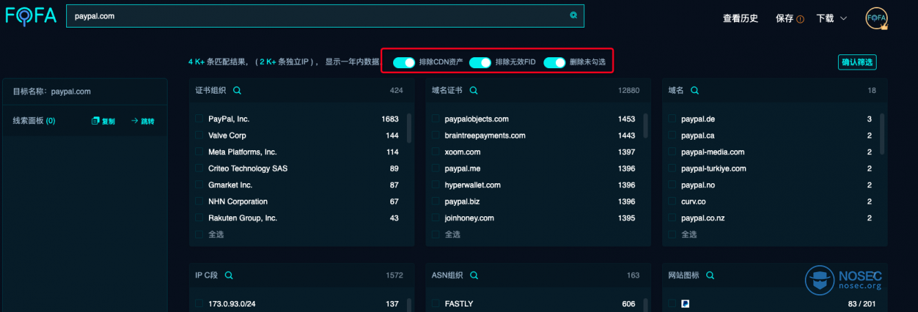Click the save info warning icon
This screenshot has height=312, width=918.
coord(800,19)
